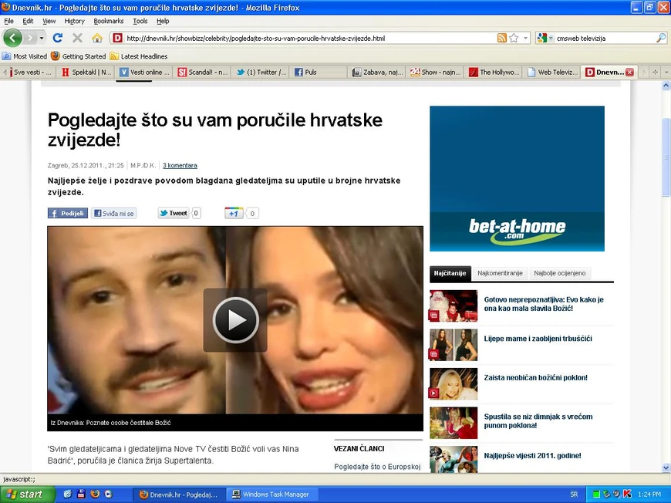This screenshot has width=671, height=503.
Task: Play the Dnevnik video
Action: click(x=235, y=320)
